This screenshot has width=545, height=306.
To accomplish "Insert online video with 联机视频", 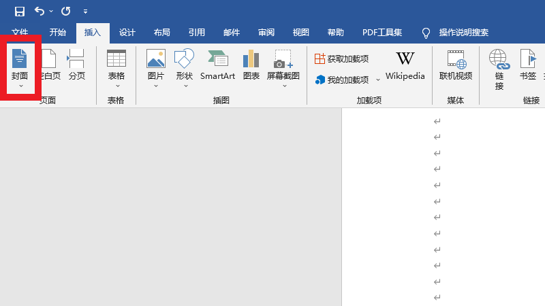I will (456, 66).
